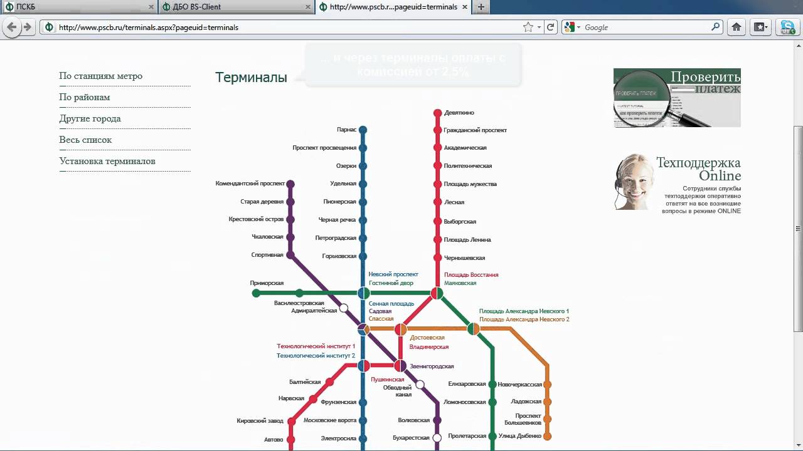Close the ДБО BS-Client tab
The image size is (803, 451).
click(x=309, y=7)
